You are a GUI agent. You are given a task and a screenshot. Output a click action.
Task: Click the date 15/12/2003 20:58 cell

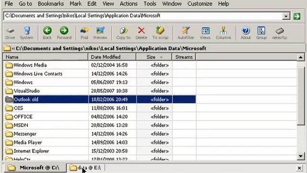coord(112,151)
